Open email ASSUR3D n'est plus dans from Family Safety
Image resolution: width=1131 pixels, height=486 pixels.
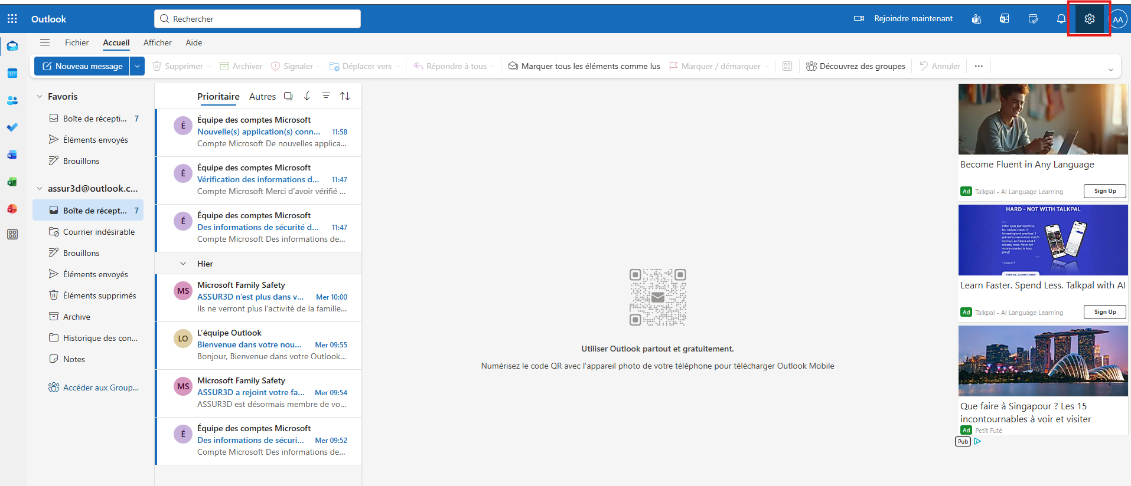[259, 298]
